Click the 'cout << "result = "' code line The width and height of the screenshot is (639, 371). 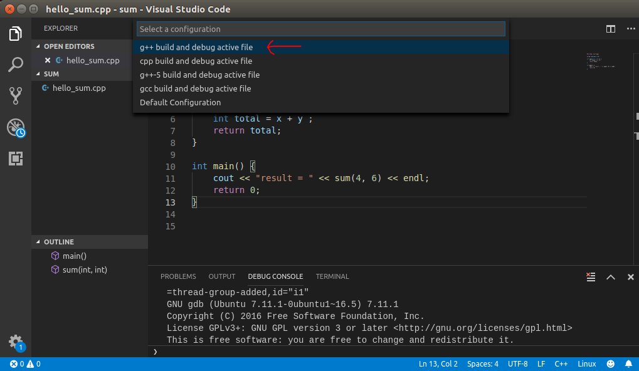coord(321,179)
